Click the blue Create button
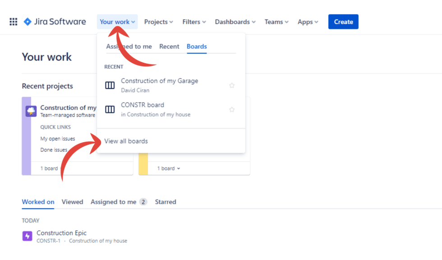Screen dimensions: 442x260 click(343, 22)
